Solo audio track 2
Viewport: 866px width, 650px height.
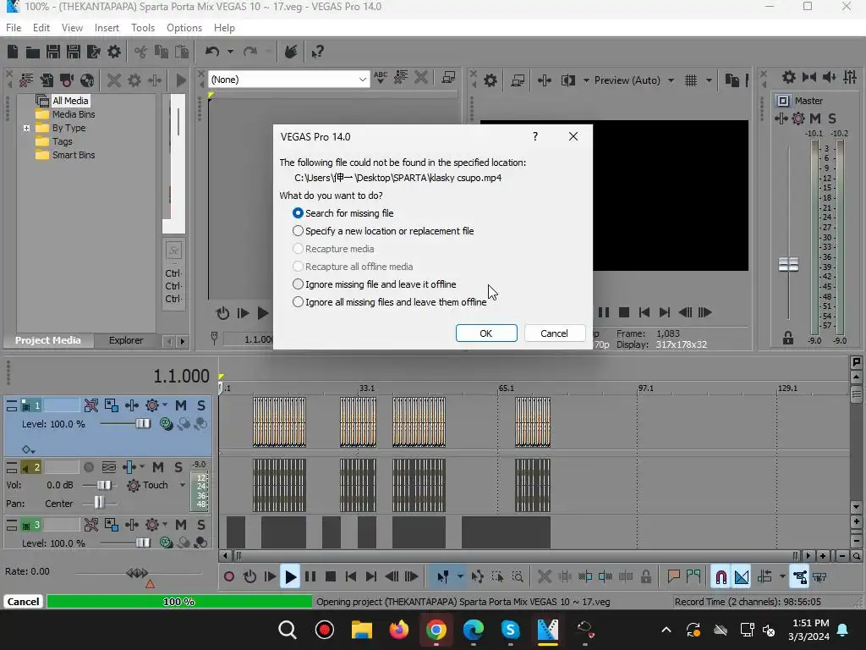[x=178, y=467]
